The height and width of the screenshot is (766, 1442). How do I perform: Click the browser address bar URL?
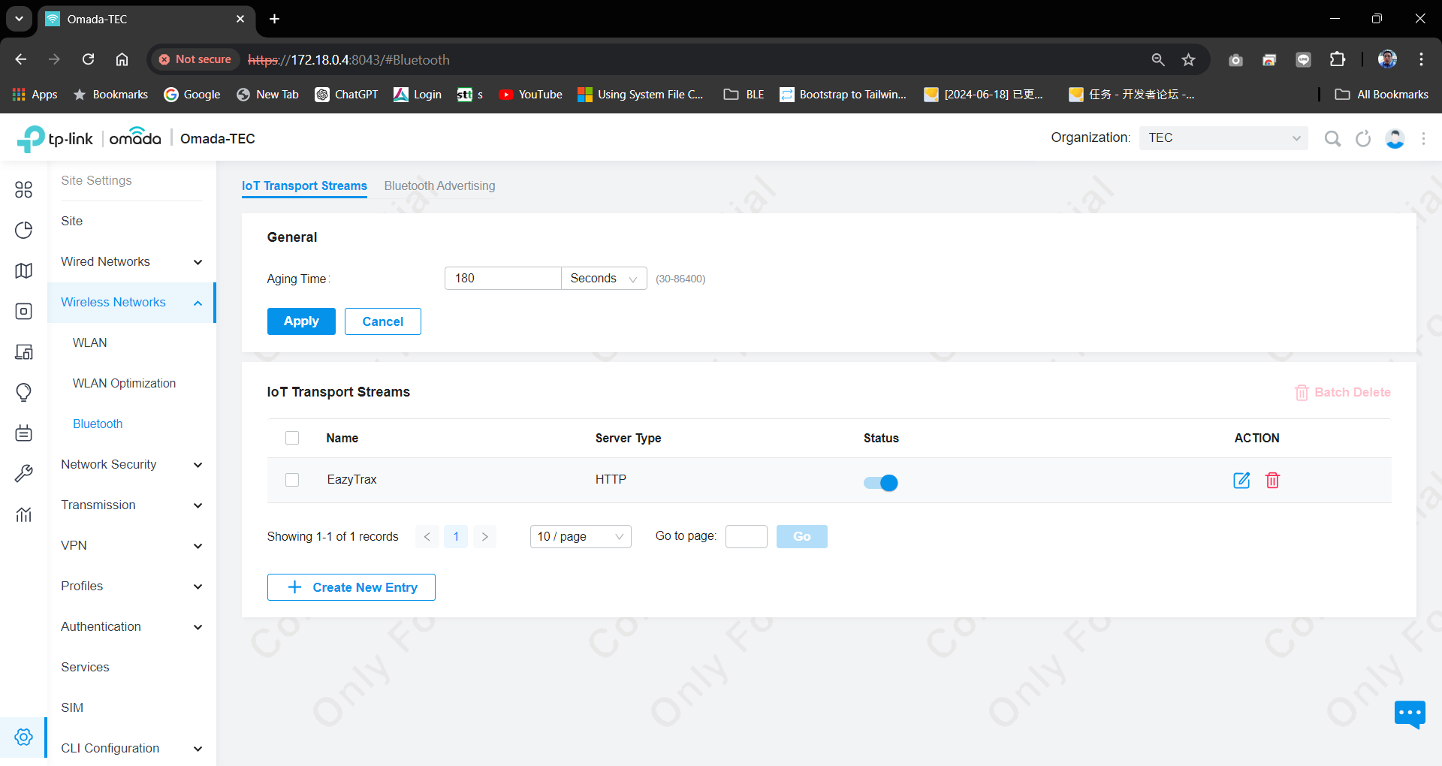point(348,59)
